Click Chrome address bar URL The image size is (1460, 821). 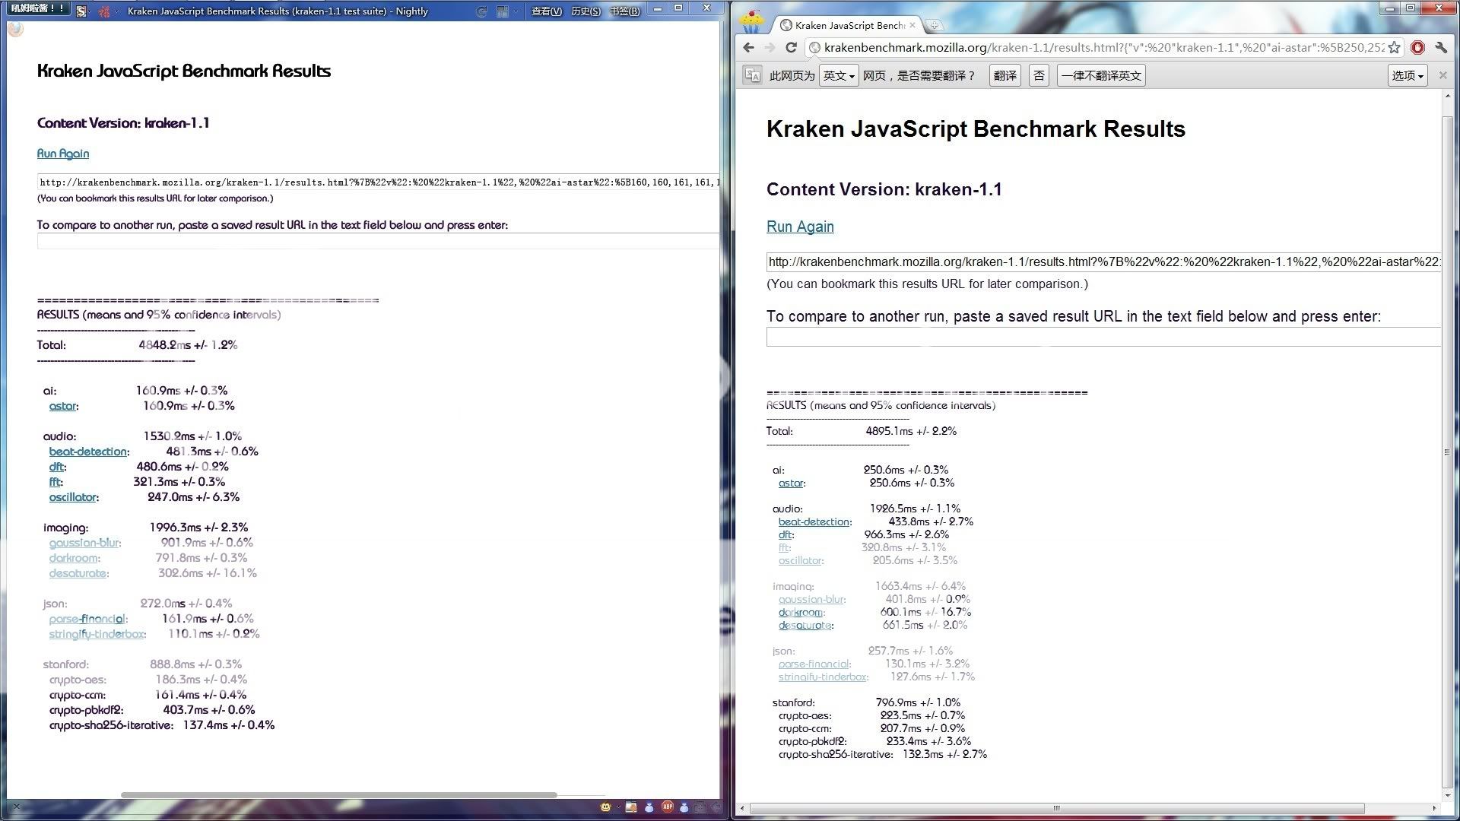click(x=1103, y=47)
